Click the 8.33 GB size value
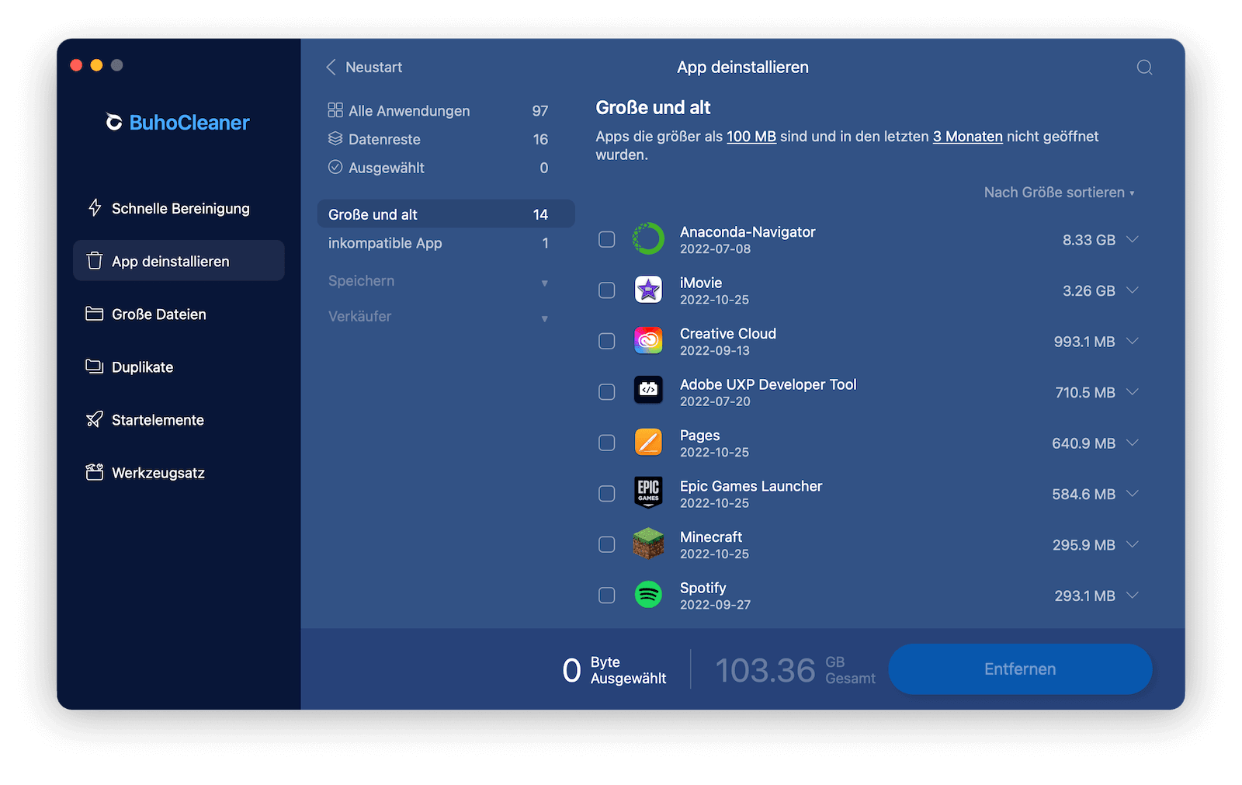This screenshot has width=1242, height=785. coord(1088,240)
